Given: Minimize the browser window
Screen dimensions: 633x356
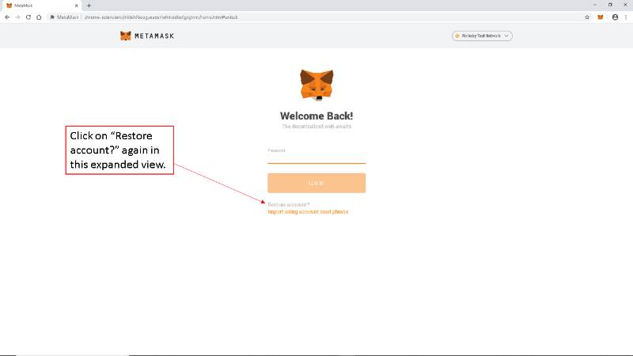Looking at the screenshot, I should [595, 5].
